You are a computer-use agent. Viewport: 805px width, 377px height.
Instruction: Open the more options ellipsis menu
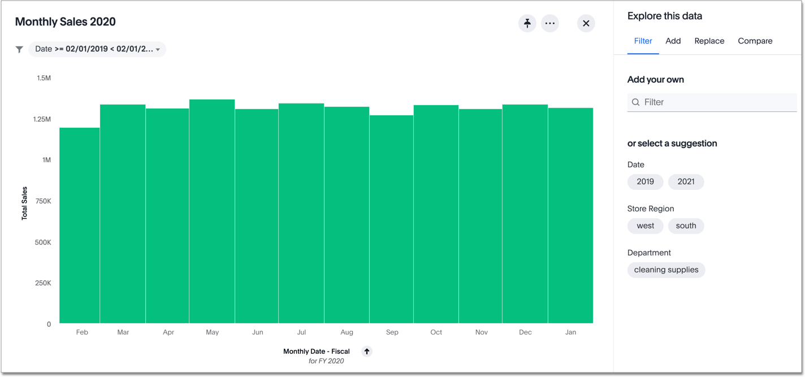tap(550, 23)
